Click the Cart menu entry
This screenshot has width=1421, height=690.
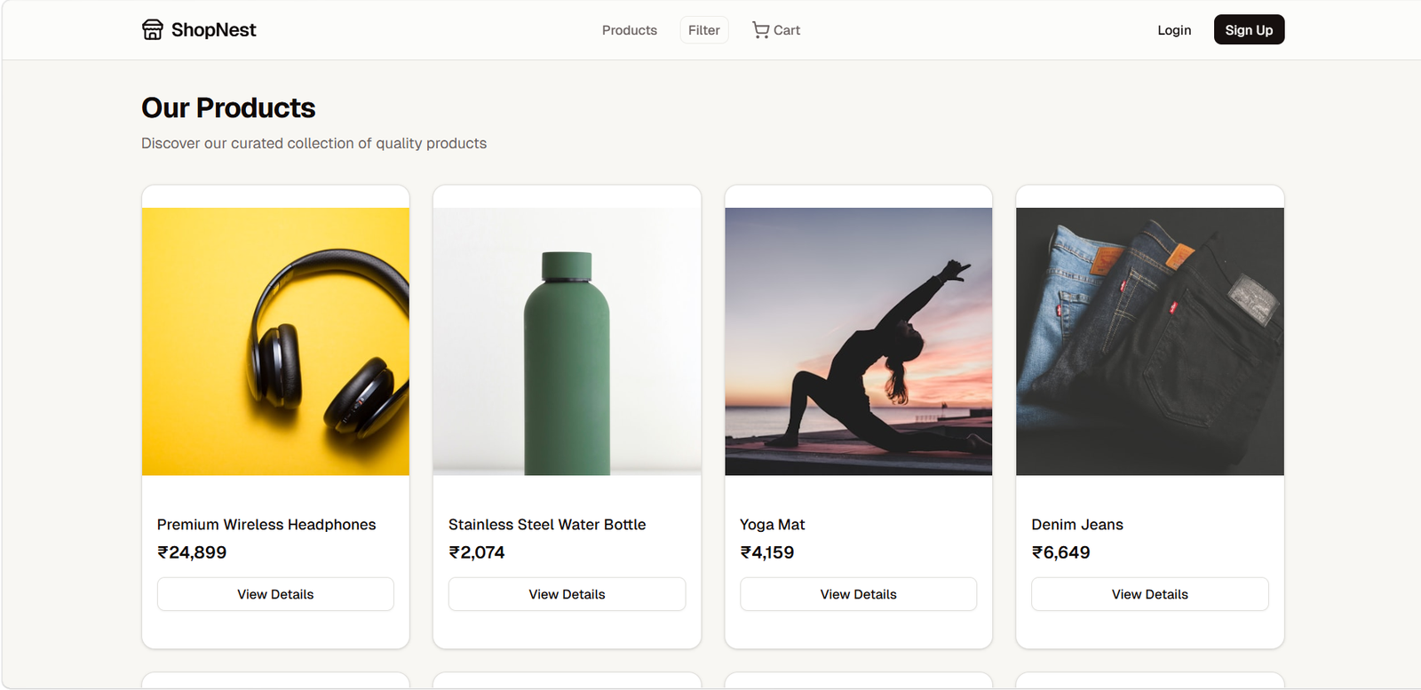coord(774,29)
